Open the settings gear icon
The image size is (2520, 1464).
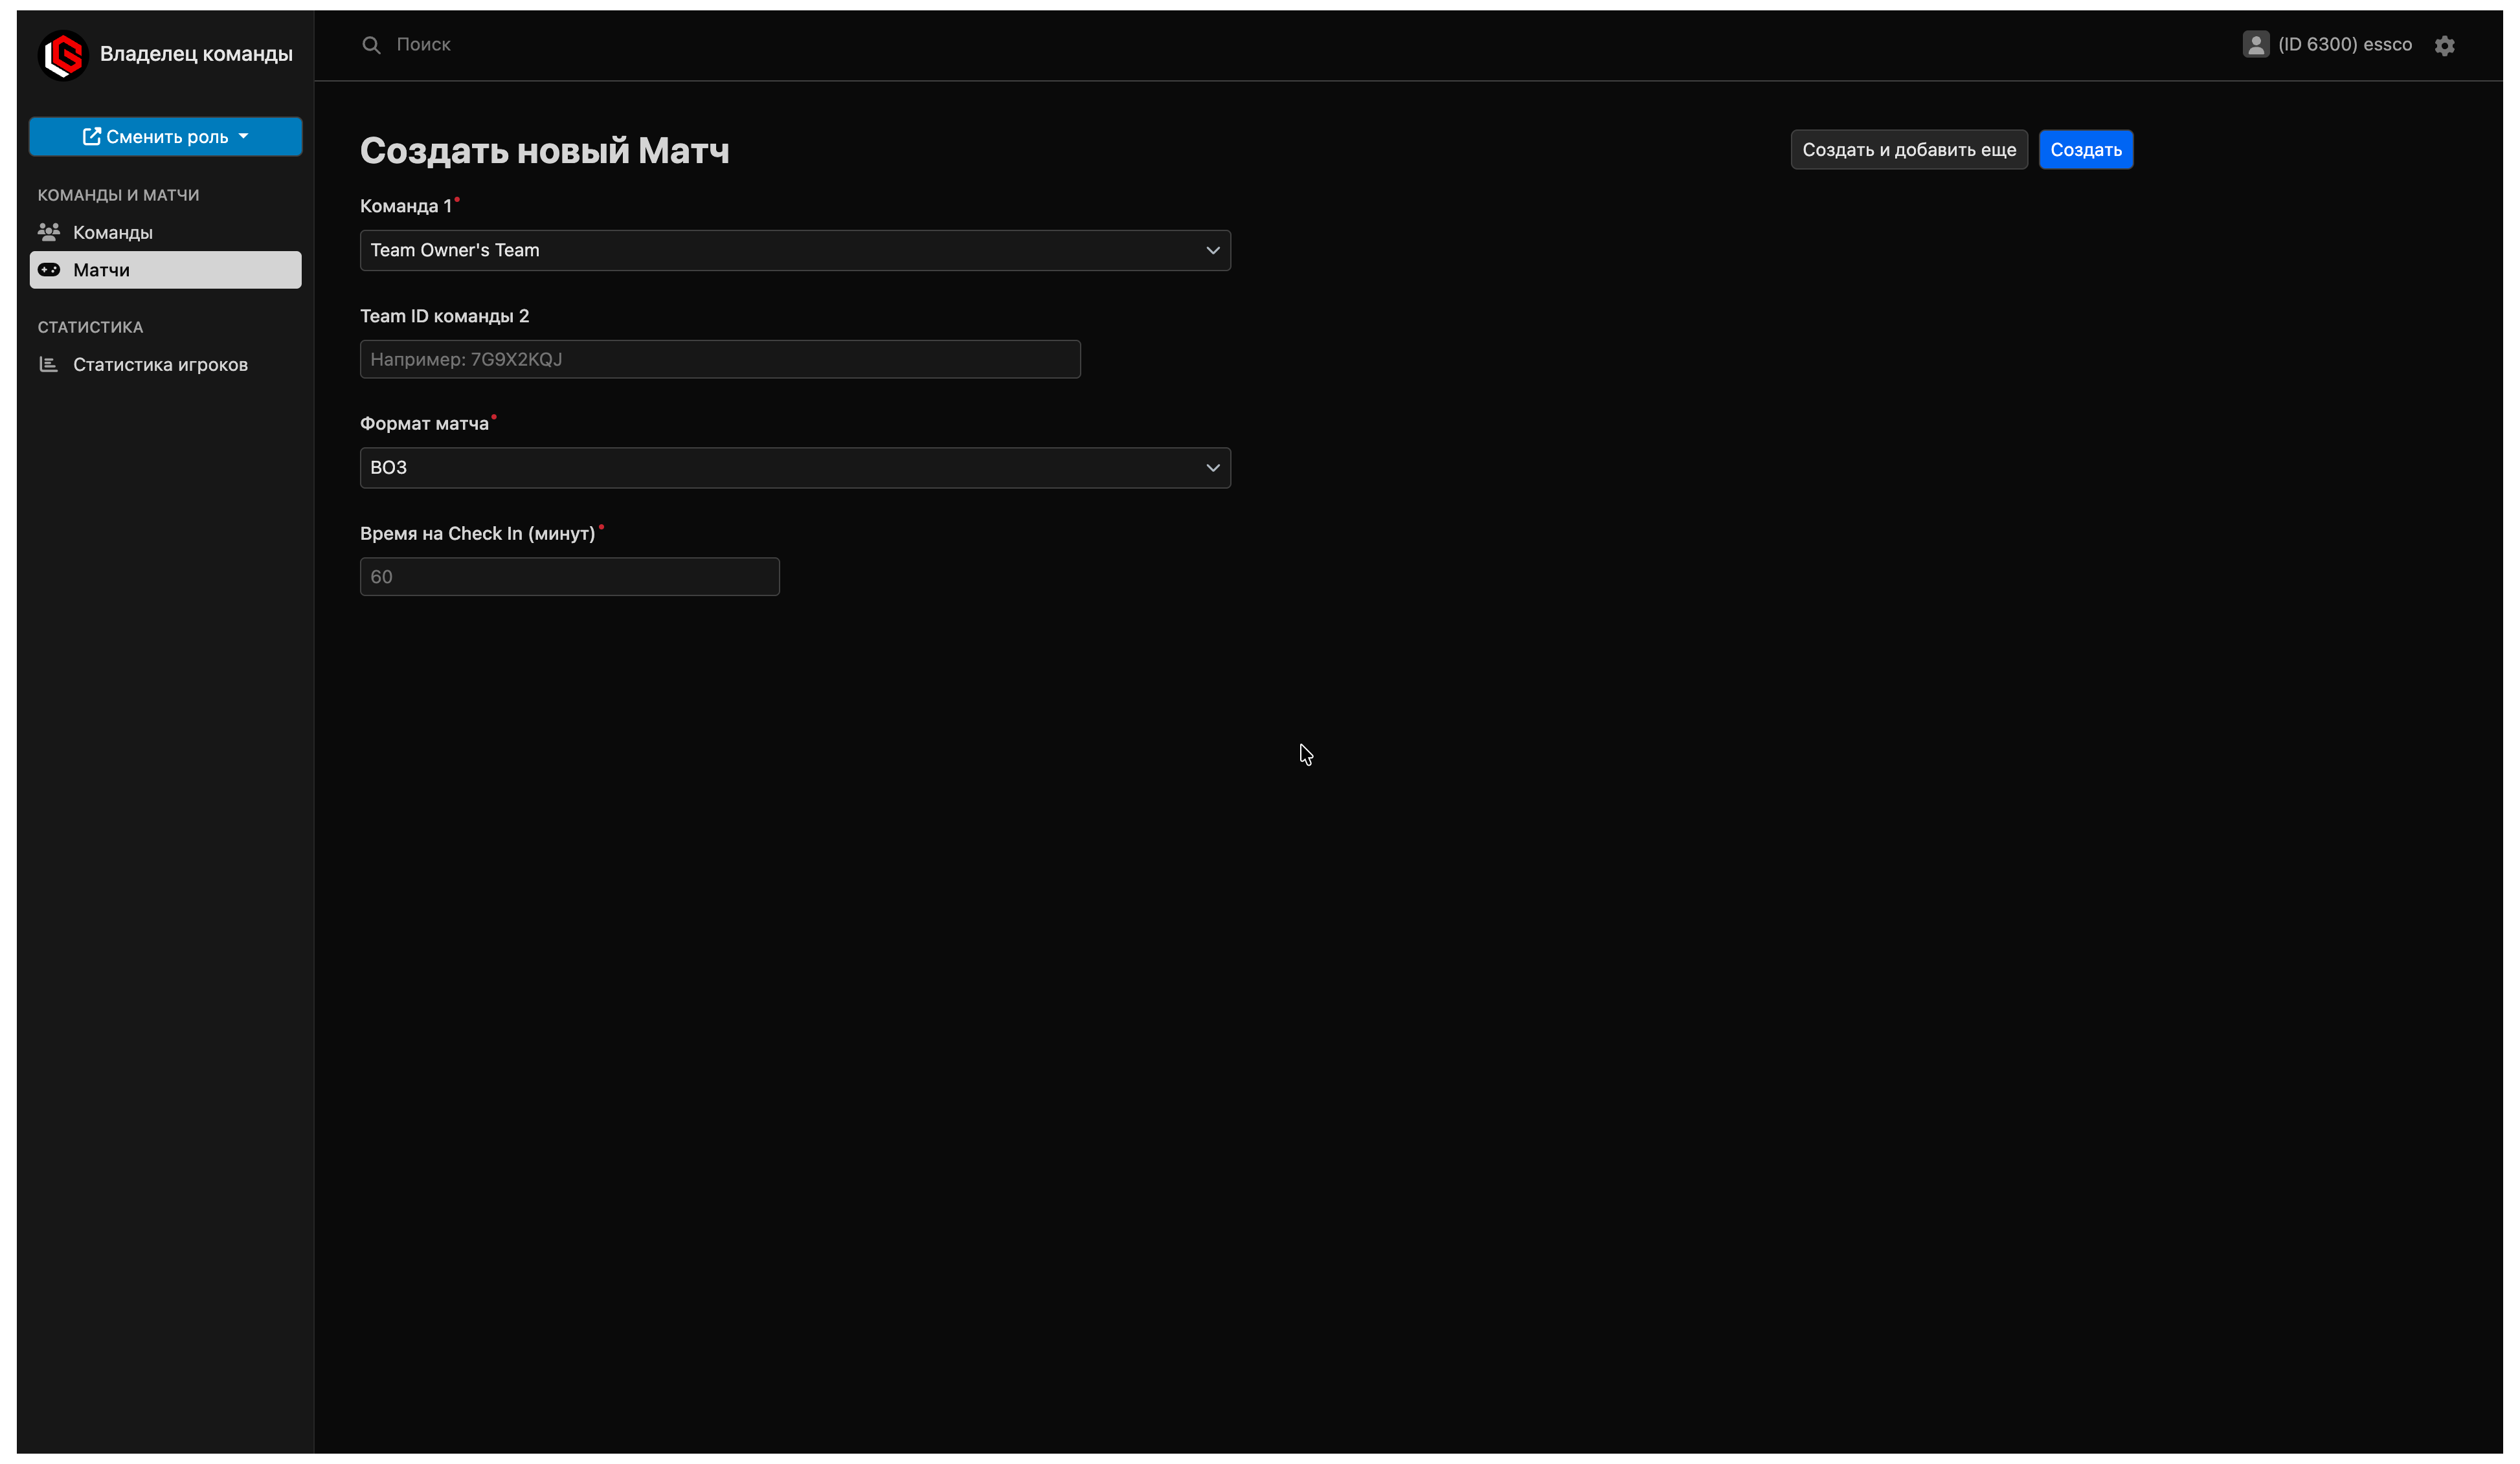2444,46
